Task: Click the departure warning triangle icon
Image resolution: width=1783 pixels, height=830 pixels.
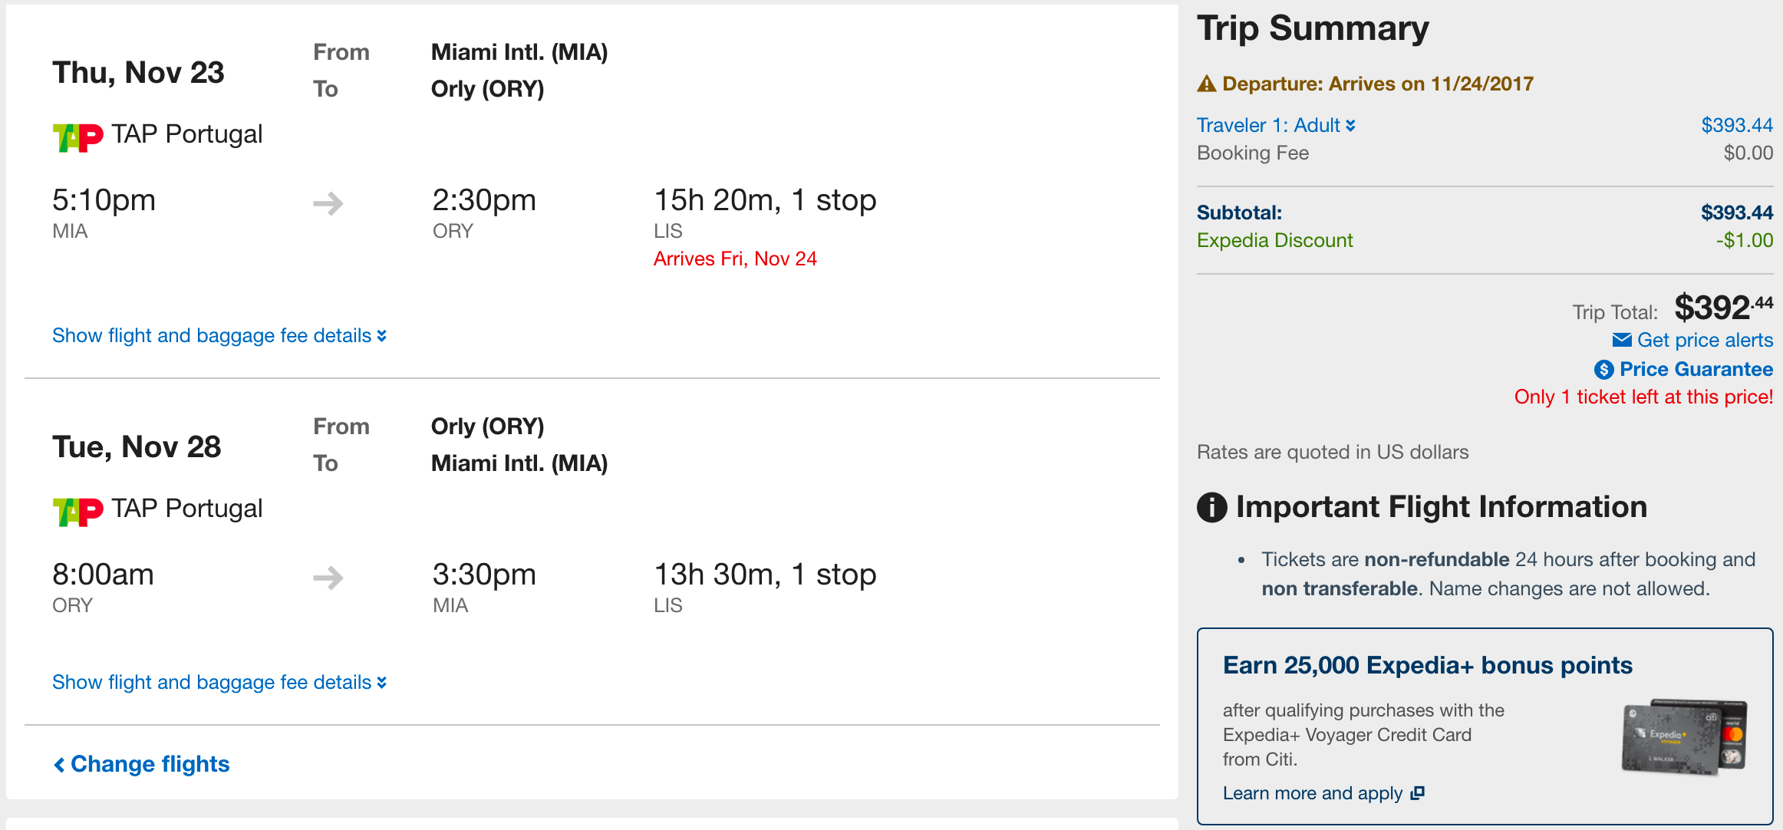Action: click(x=1207, y=84)
